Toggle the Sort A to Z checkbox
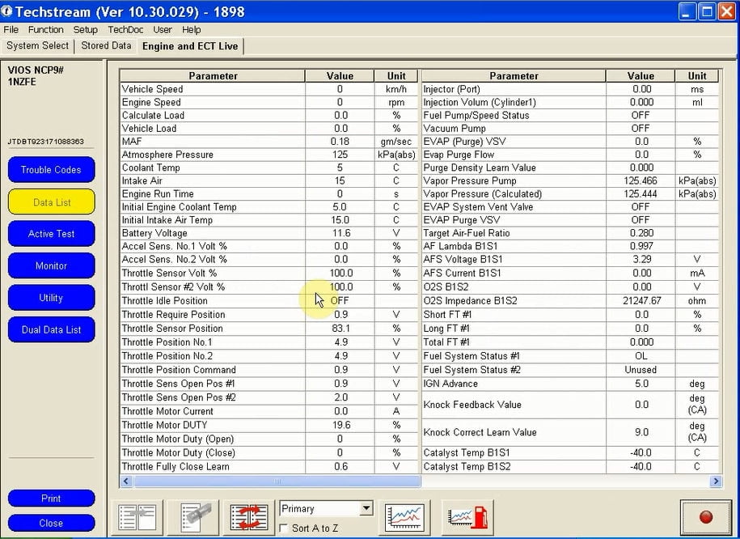This screenshot has height=539, width=740. pos(284,528)
